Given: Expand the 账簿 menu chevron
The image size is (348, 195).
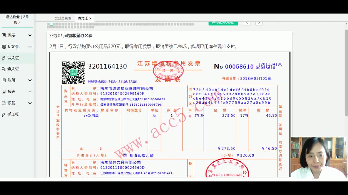Looking at the screenshot, I should 30,80.
